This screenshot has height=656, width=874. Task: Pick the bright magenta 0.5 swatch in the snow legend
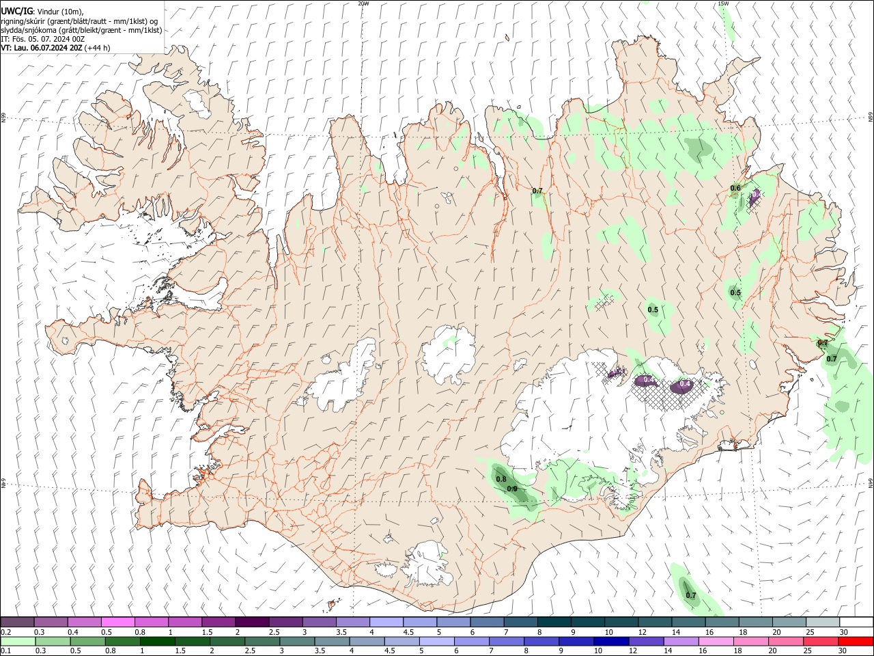click(x=118, y=622)
